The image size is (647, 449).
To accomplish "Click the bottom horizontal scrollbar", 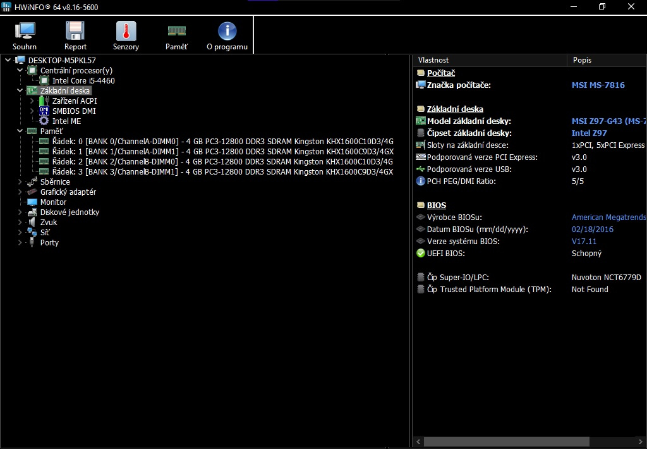I will [505, 441].
